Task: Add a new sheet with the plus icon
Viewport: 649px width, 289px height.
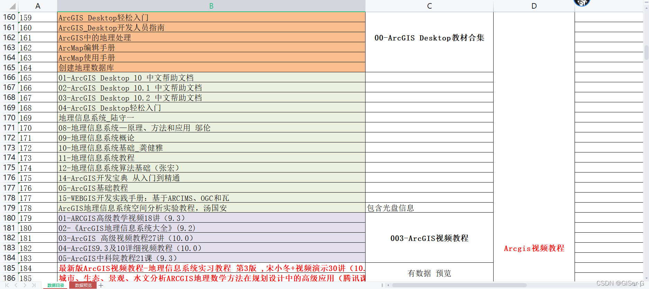Action: coord(101,285)
